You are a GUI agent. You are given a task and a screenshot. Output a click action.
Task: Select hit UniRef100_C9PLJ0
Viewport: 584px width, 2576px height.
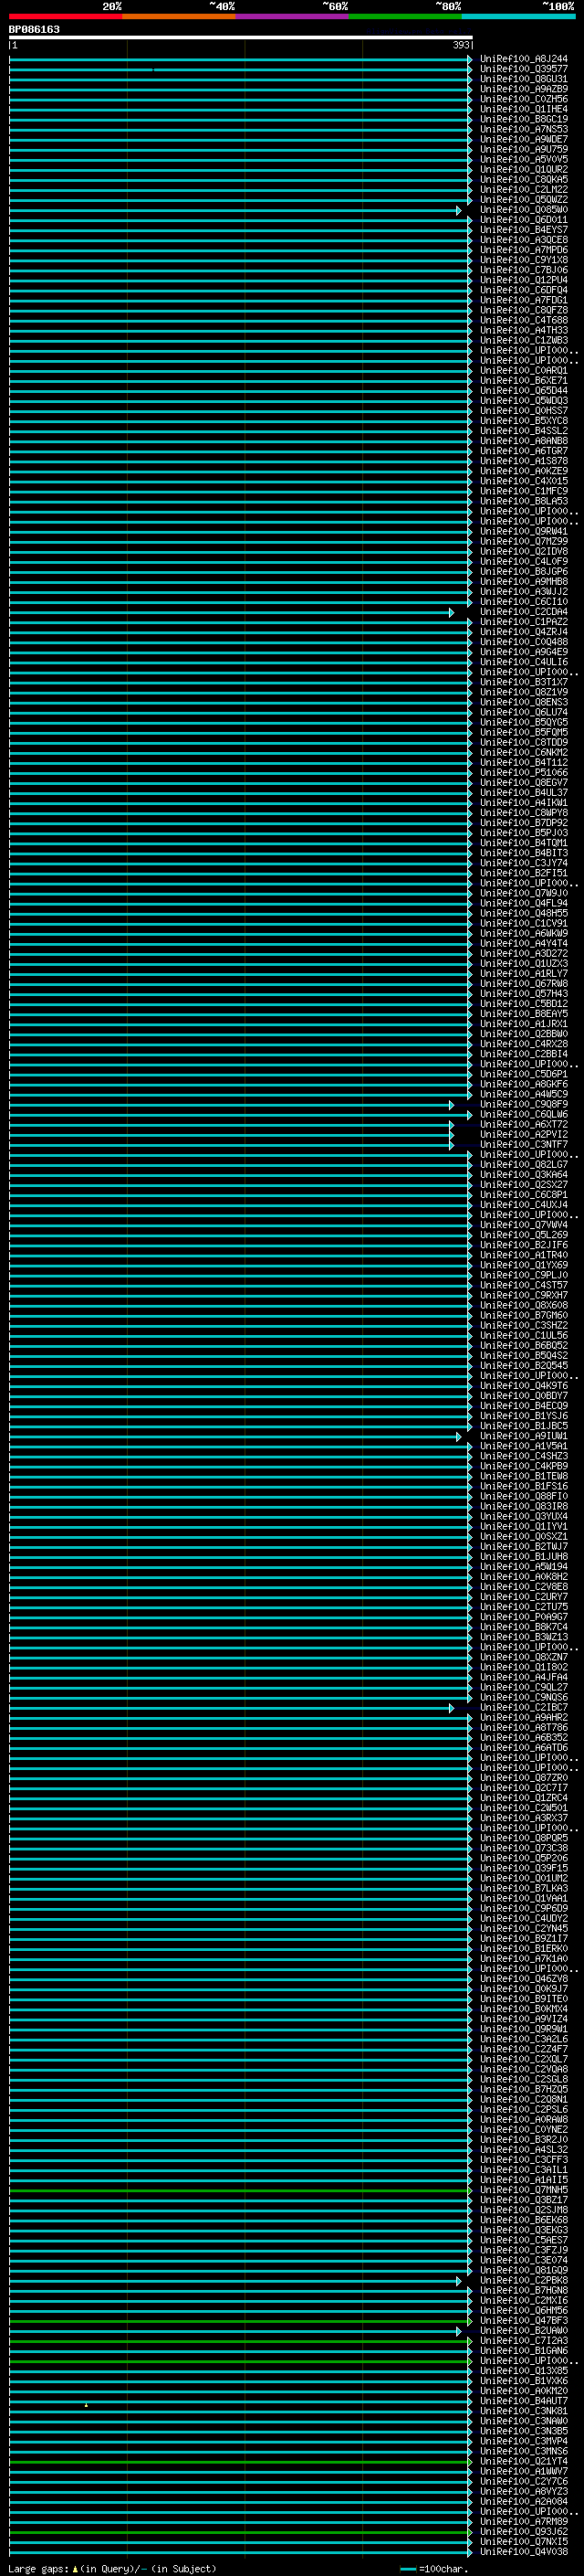(x=524, y=1276)
